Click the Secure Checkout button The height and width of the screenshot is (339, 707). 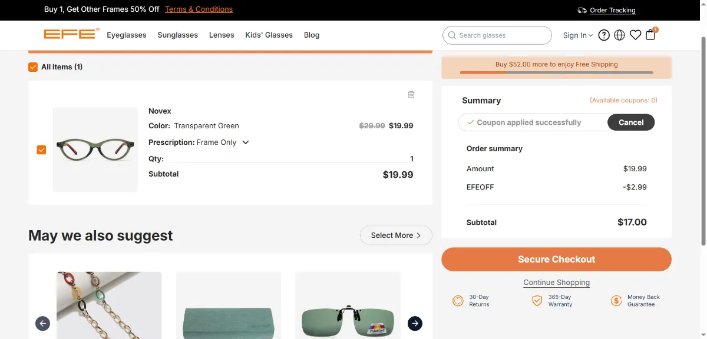pyautogui.click(x=556, y=260)
